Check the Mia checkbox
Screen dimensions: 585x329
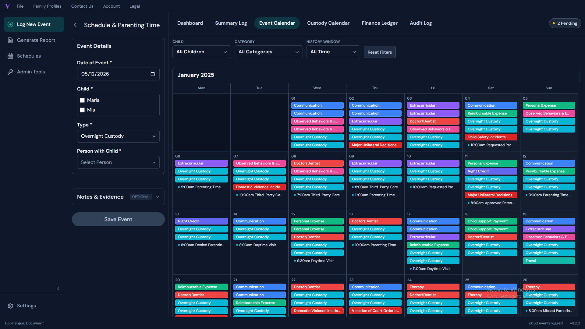pos(82,110)
